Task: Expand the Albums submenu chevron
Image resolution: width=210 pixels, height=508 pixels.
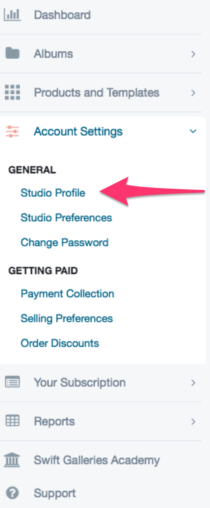Action: [x=193, y=54]
